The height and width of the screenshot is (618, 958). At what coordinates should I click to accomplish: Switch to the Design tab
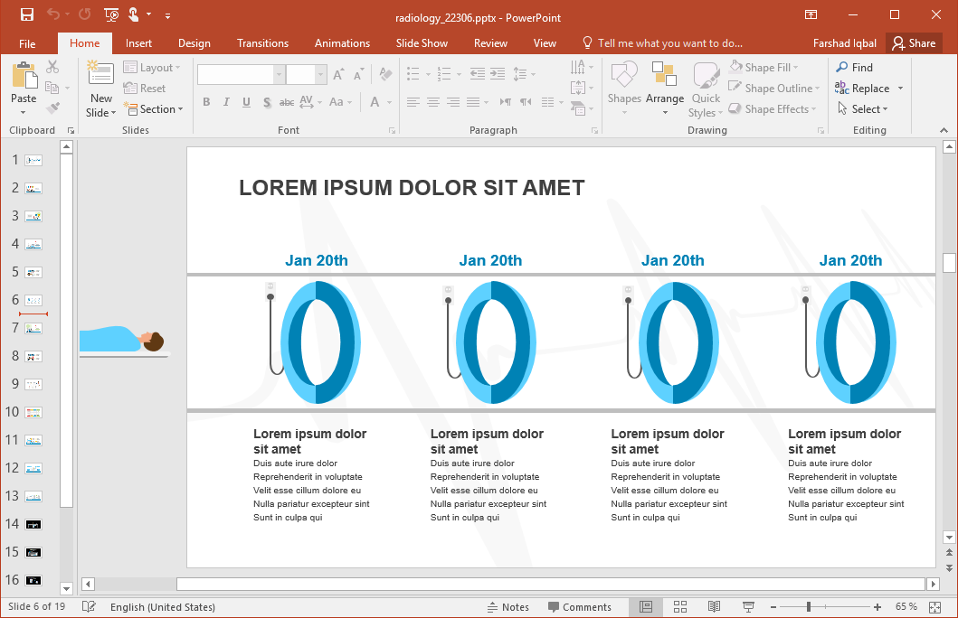point(194,43)
